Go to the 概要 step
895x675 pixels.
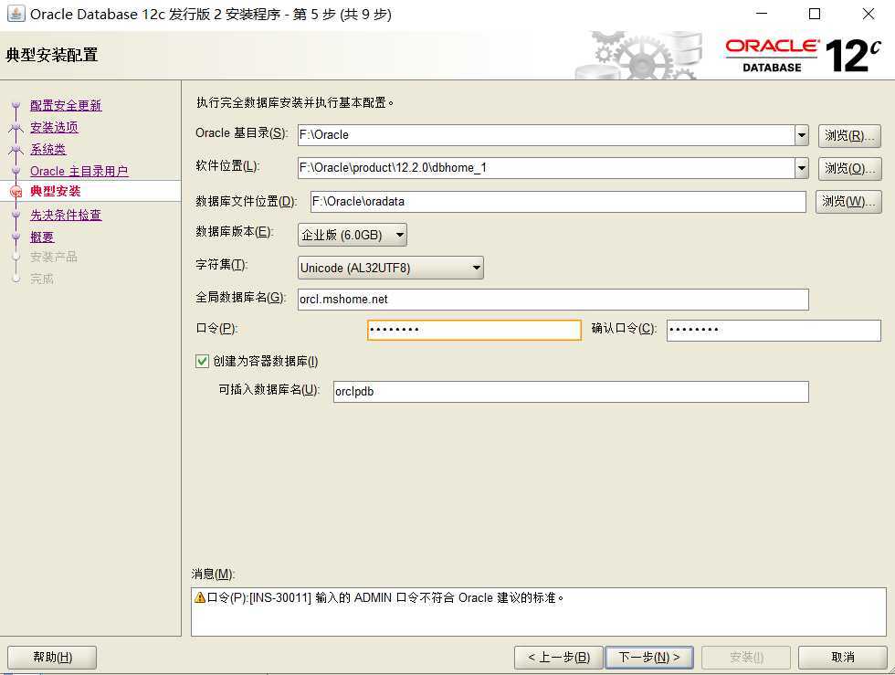tap(42, 237)
